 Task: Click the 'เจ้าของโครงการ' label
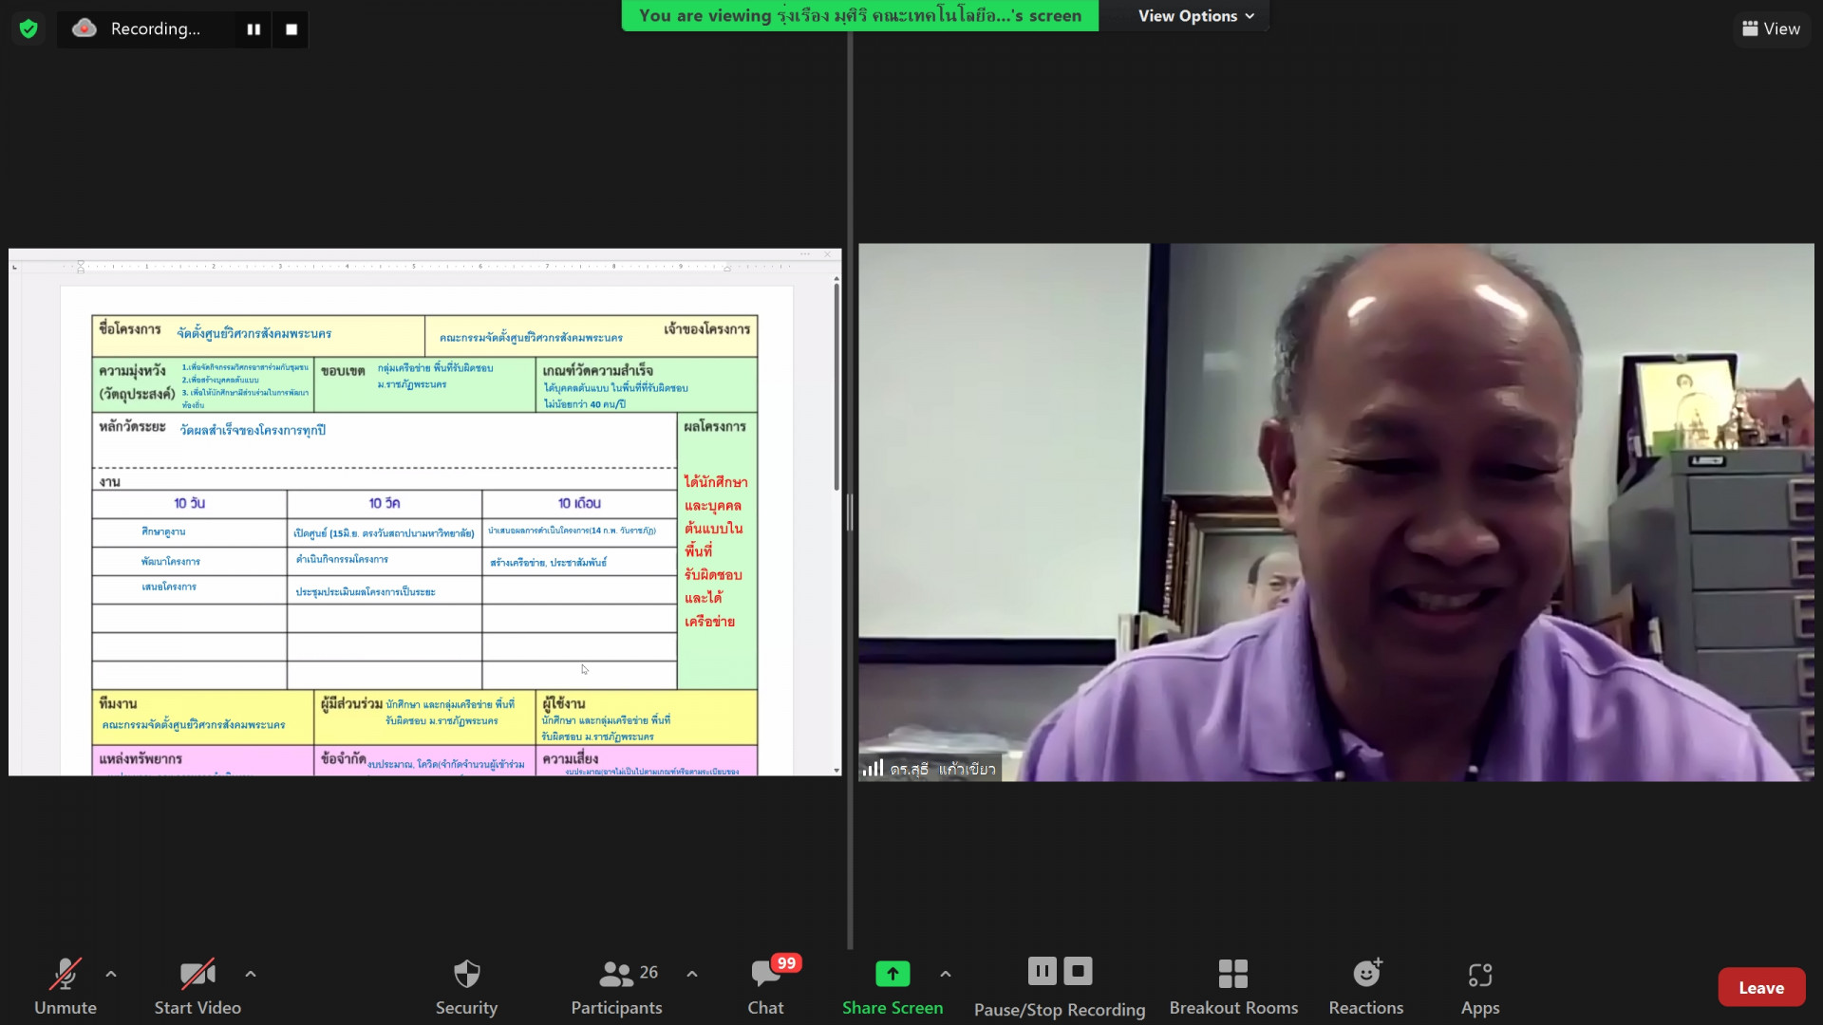pos(707,329)
